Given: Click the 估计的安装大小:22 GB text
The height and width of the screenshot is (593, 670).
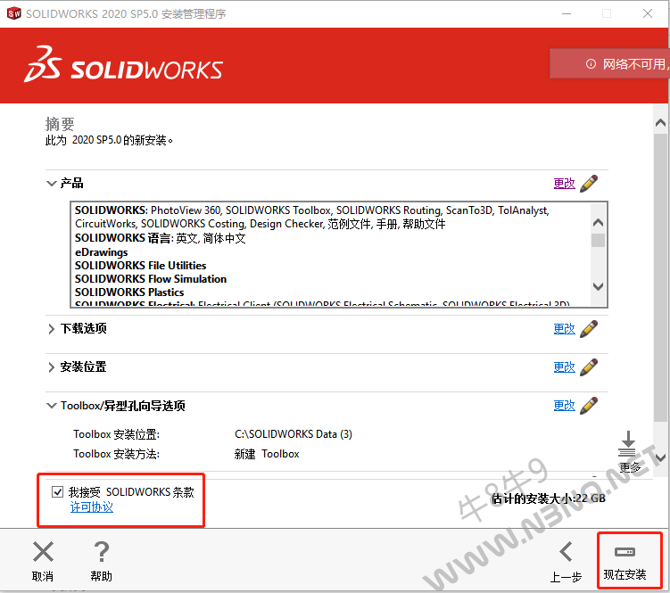Looking at the screenshot, I should point(548,498).
